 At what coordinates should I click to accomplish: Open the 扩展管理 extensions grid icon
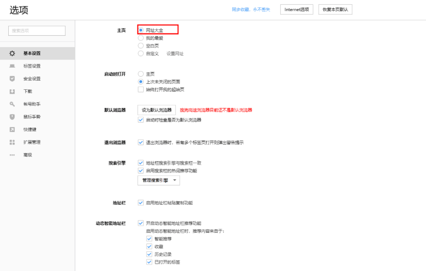pyautogui.click(x=12, y=142)
